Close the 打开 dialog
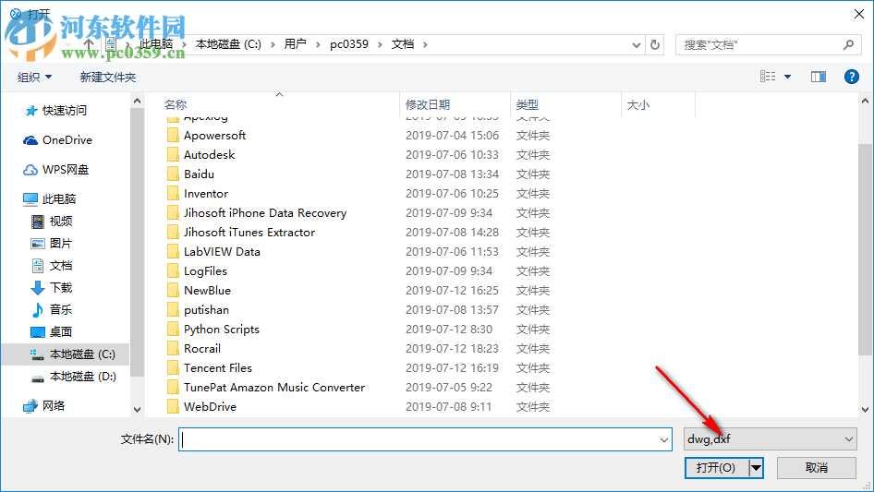The height and width of the screenshot is (492, 874). point(859,14)
